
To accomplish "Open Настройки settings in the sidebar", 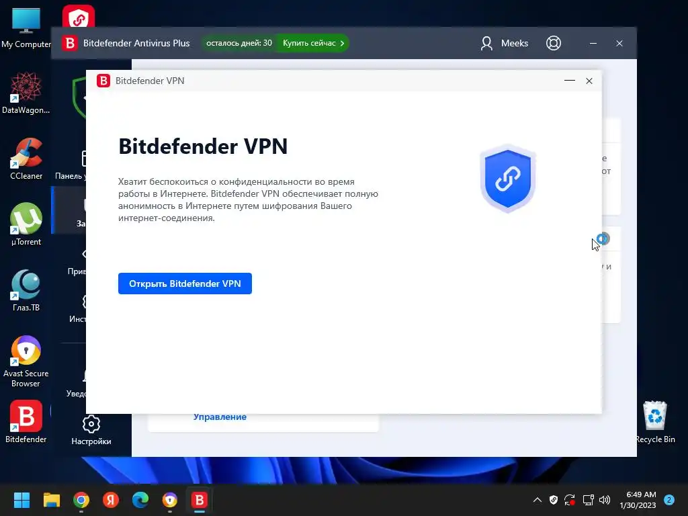I will tap(91, 431).
